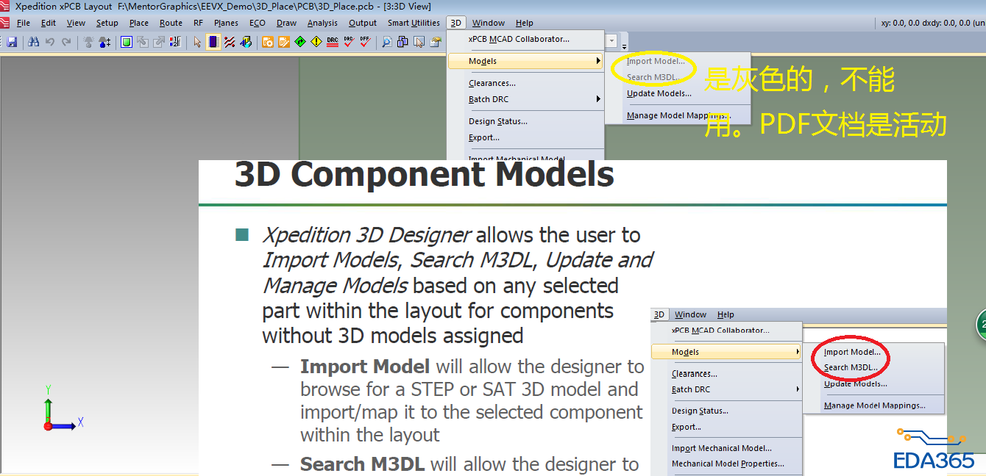The image size is (986, 476).
Task: Open the Edit menu
Action: pos(49,23)
